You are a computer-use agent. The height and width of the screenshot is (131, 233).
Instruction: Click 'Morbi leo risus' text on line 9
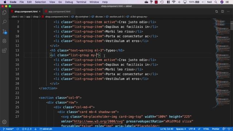120,32
